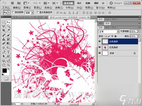Select the Eyedropper tool

[8, 30]
